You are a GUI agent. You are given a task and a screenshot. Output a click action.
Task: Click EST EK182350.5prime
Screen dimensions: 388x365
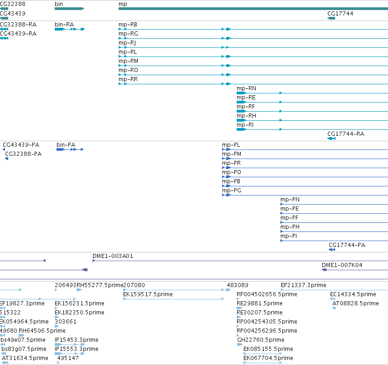tap(79, 313)
